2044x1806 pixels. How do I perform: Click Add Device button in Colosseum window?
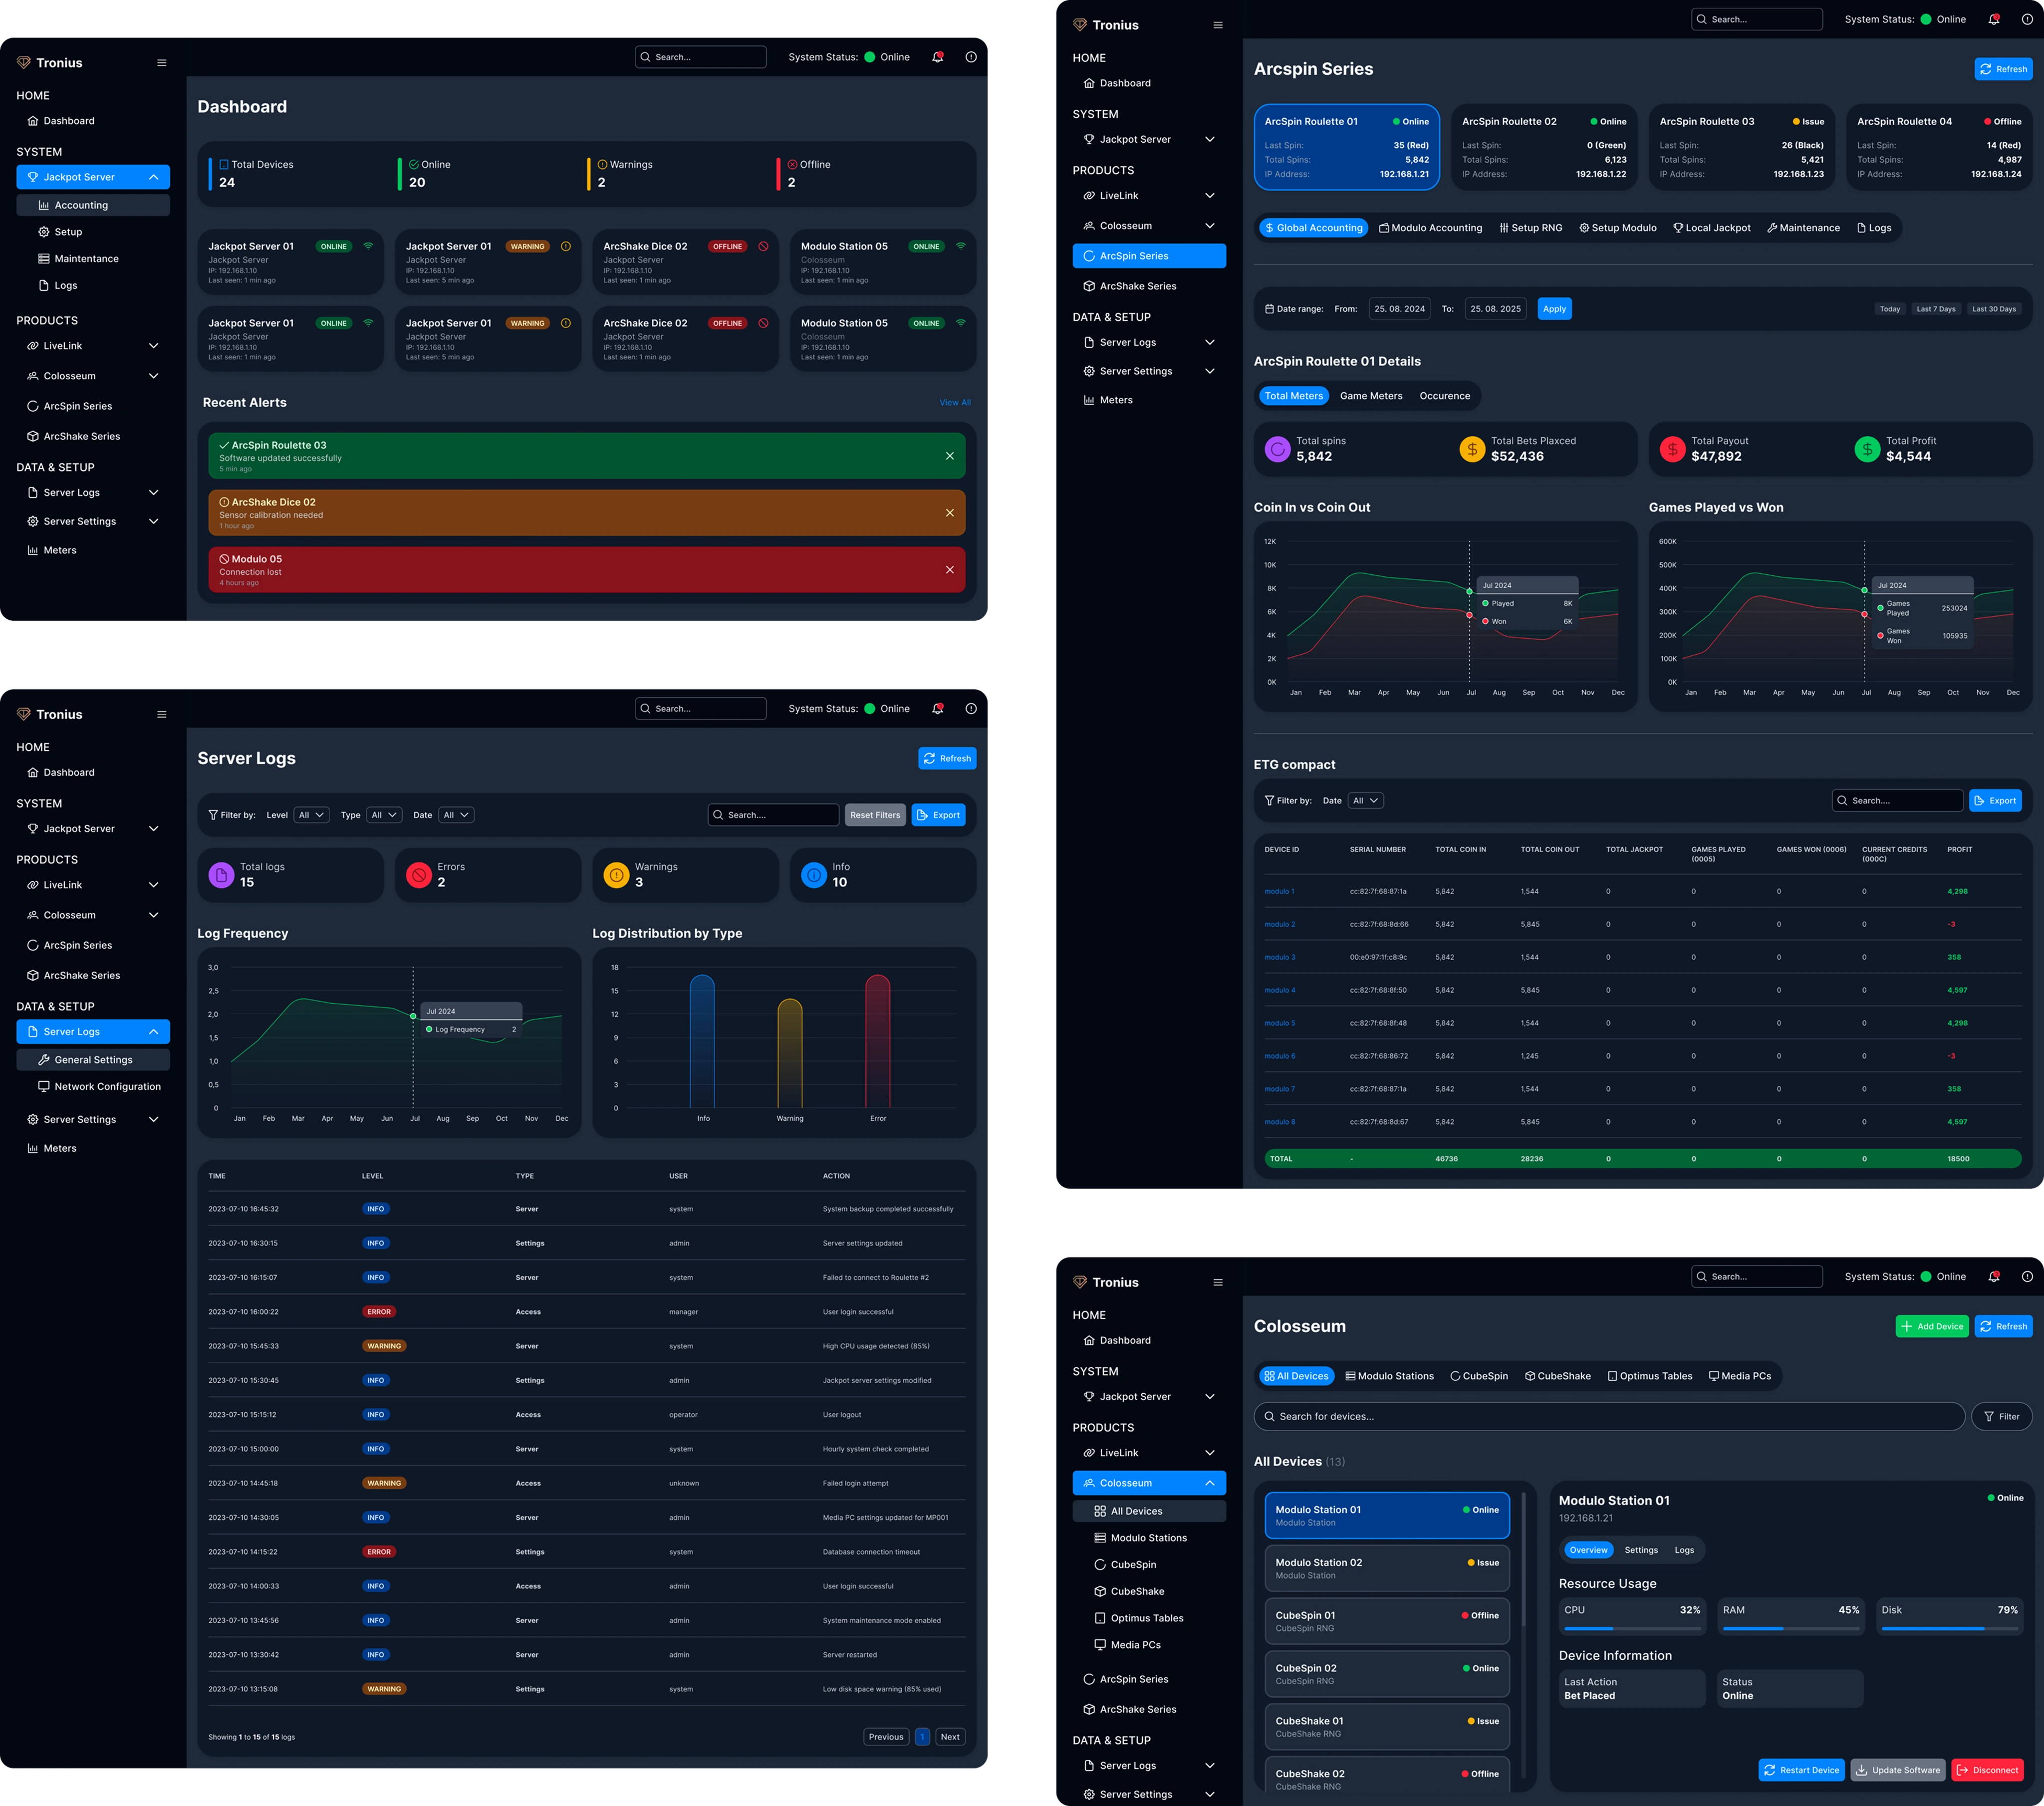point(1932,1326)
